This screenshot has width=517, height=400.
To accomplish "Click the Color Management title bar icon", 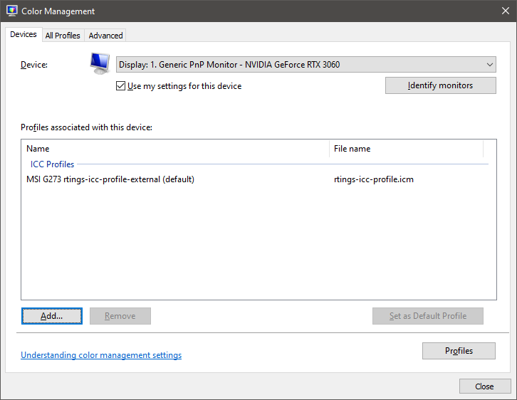I will [x=12, y=11].
